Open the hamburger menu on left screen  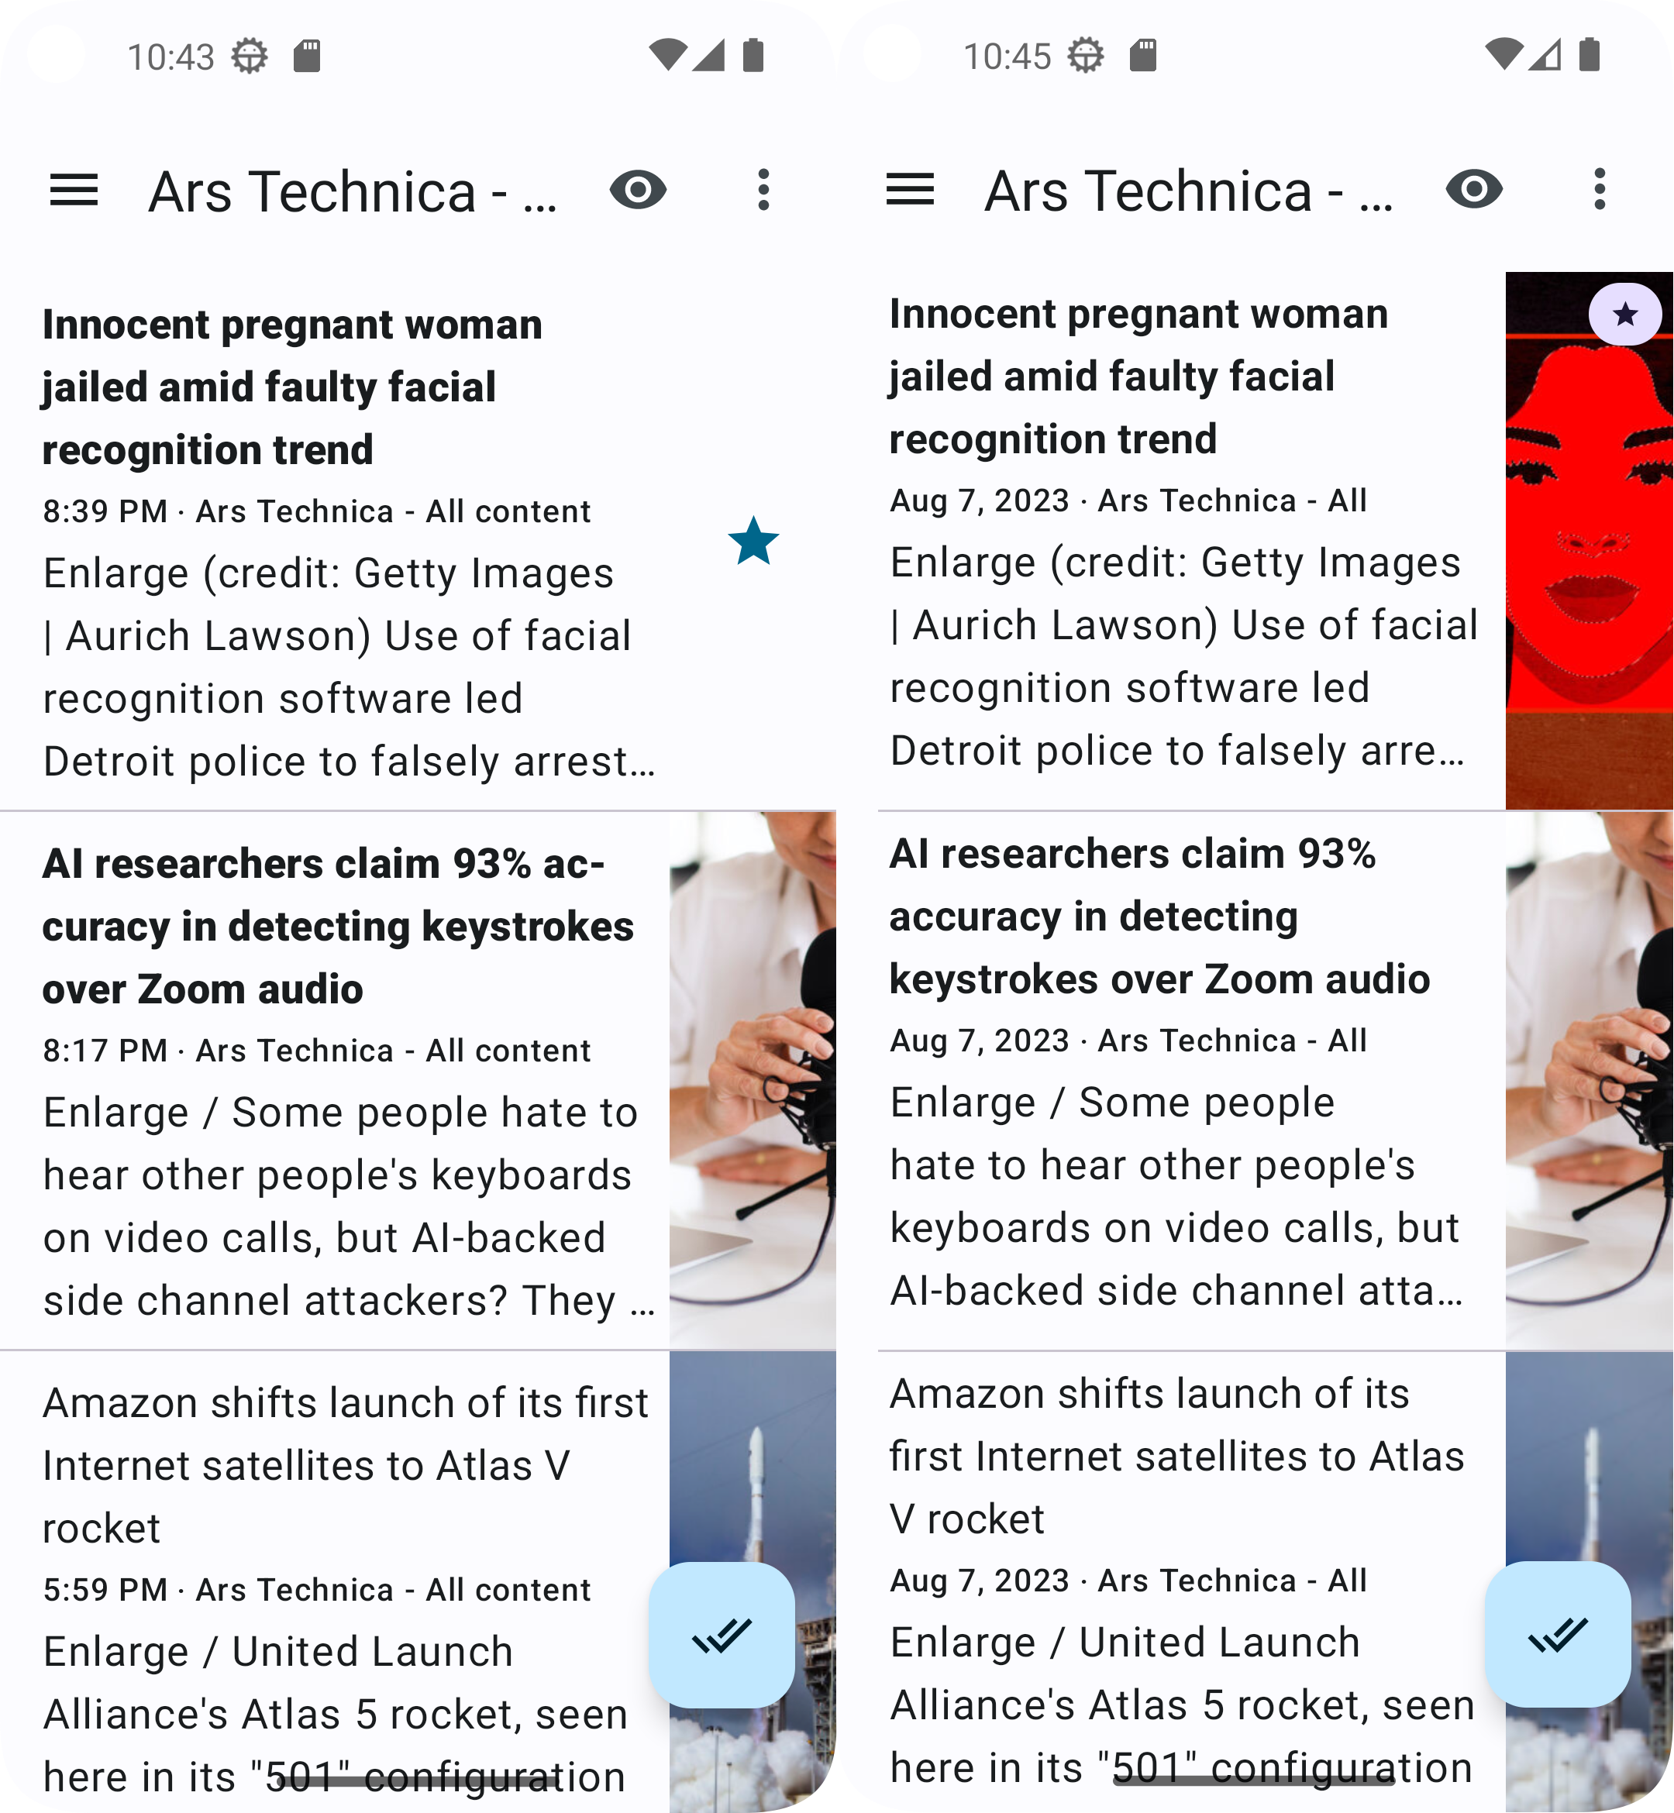(73, 188)
